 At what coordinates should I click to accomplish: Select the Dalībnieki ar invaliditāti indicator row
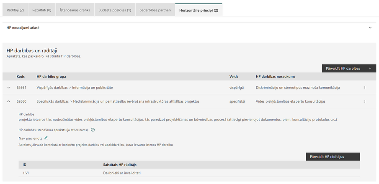point(124,173)
